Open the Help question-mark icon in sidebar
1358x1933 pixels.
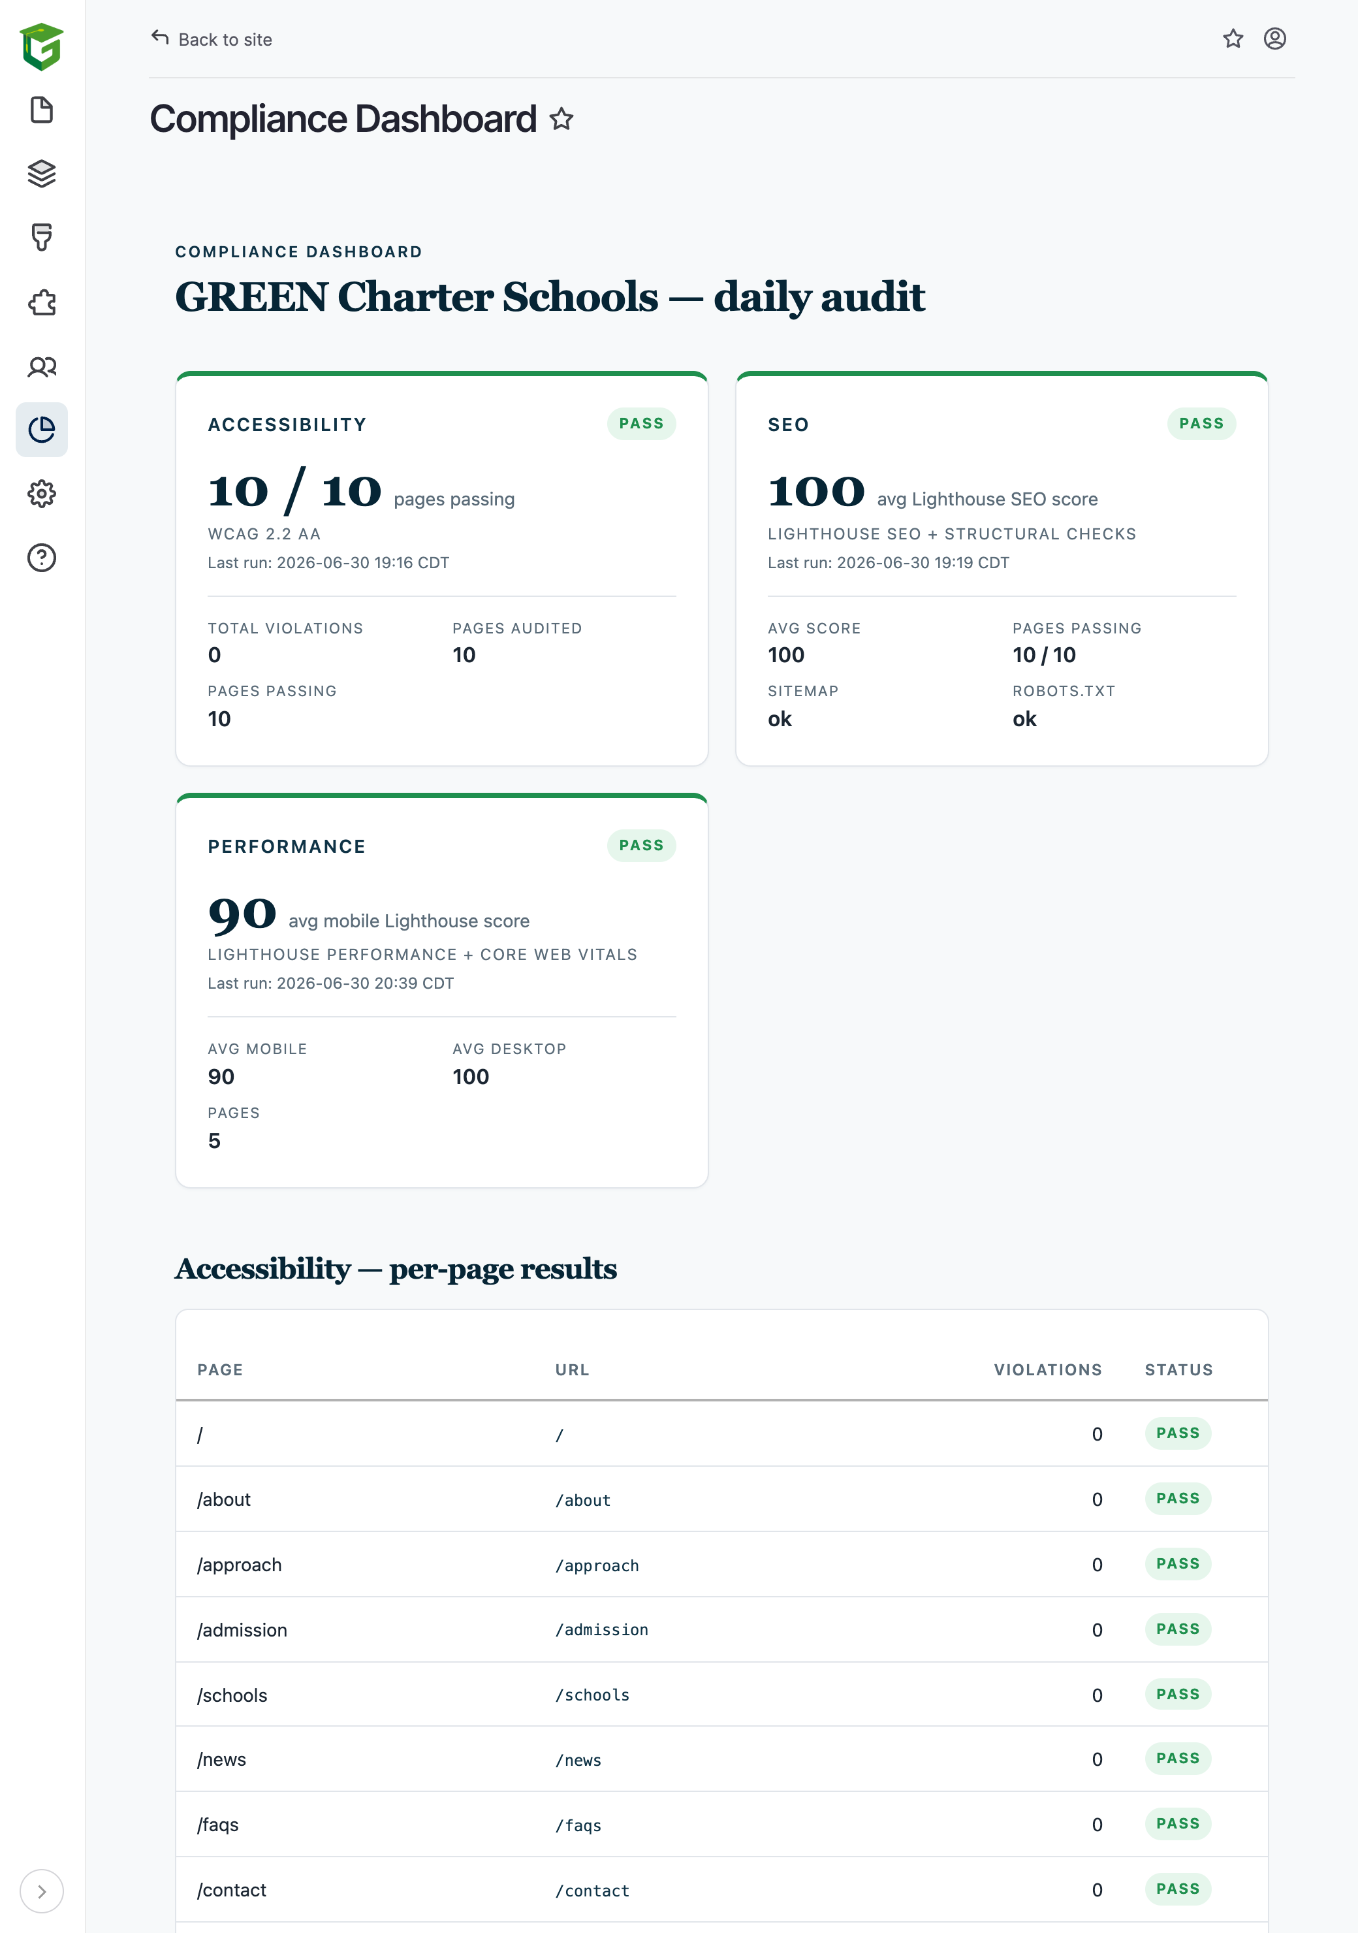[x=42, y=557]
